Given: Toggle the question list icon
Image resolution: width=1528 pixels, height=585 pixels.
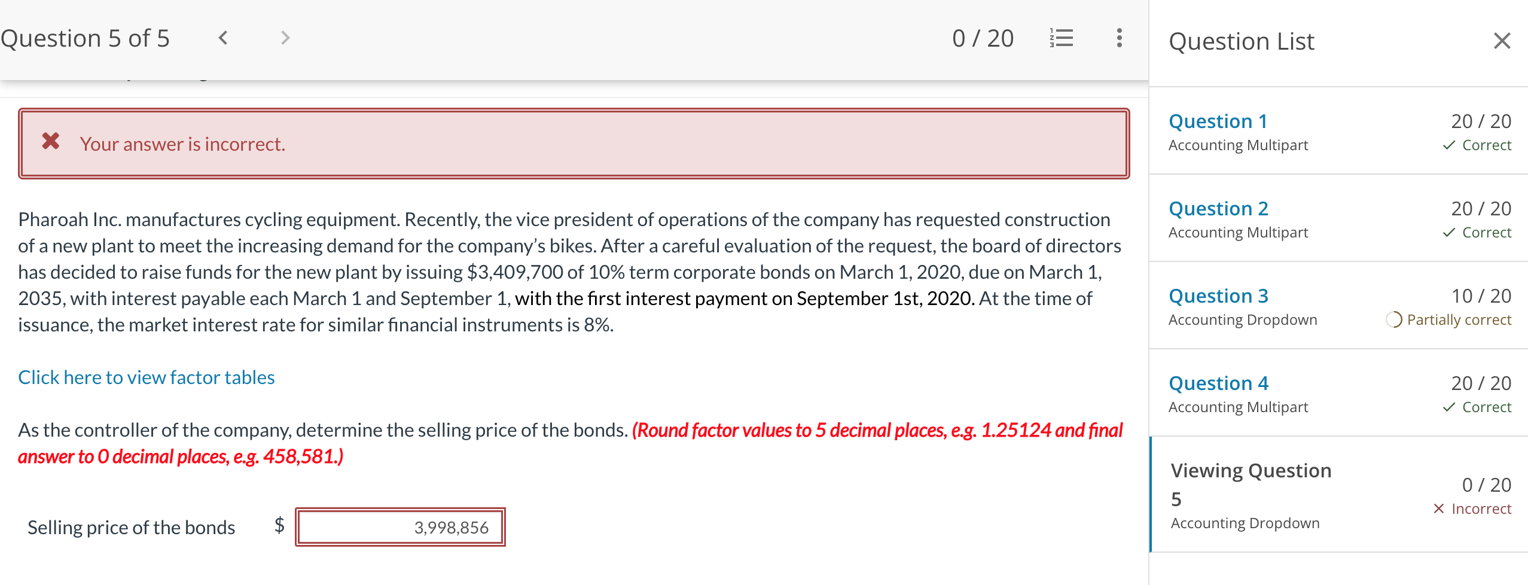Looking at the screenshot, I should pyautogui.click(x=1062, y=38).
